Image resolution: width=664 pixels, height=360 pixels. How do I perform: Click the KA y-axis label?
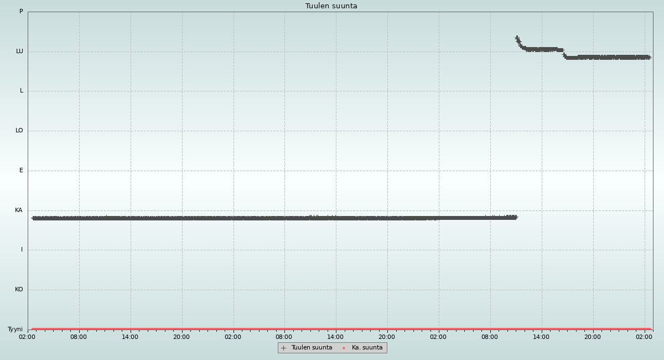point(19,210)
